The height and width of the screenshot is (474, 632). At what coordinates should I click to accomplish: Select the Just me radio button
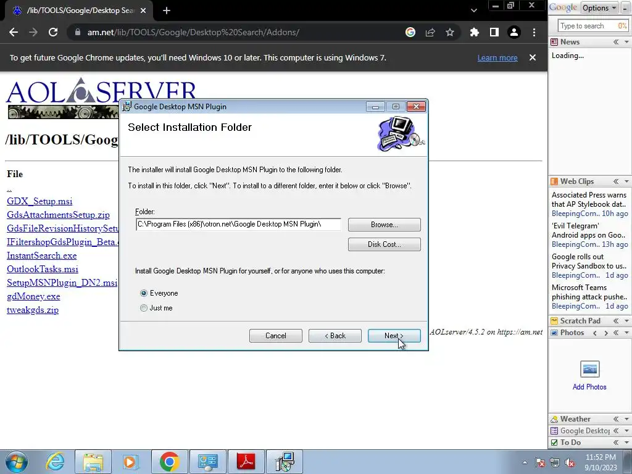[144, 308]
